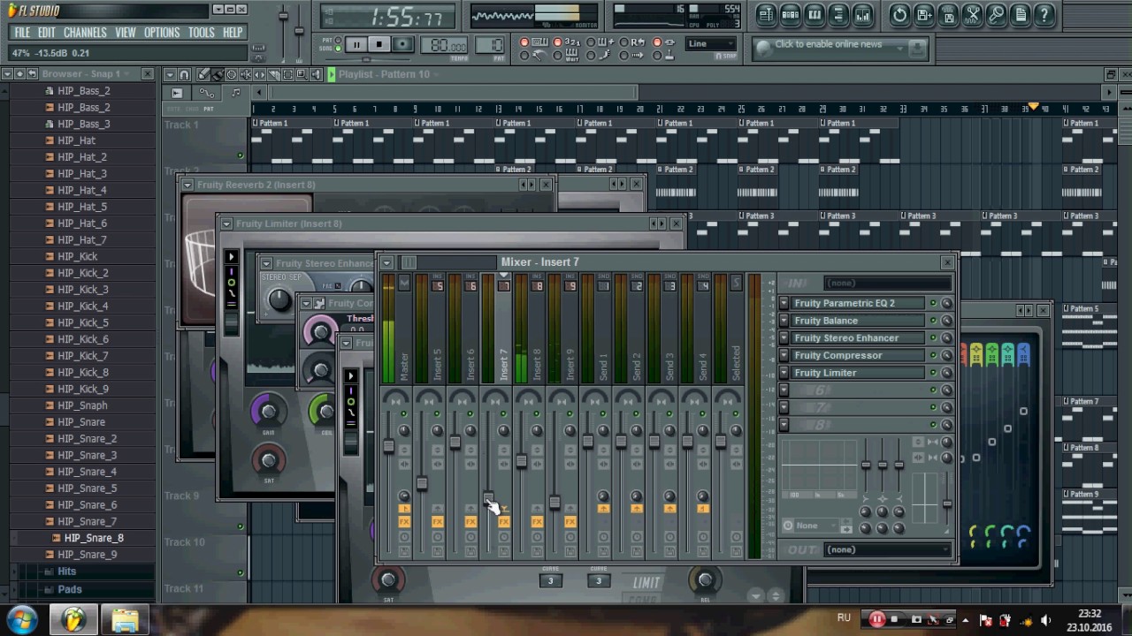Click the record button in transport

point(402,44)
